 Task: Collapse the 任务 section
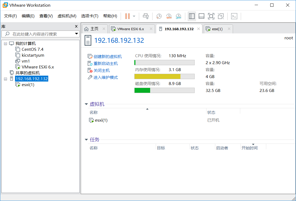coord(86,140)
